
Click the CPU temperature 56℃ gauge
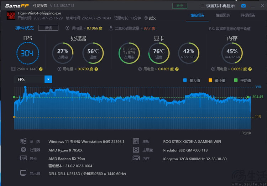click(x=93, y=53)
